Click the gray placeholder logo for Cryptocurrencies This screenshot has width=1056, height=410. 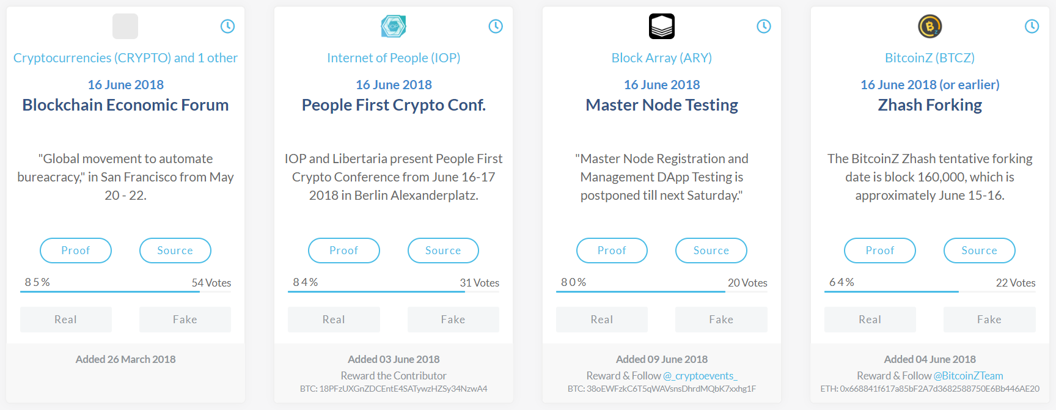tap(125, 26)
